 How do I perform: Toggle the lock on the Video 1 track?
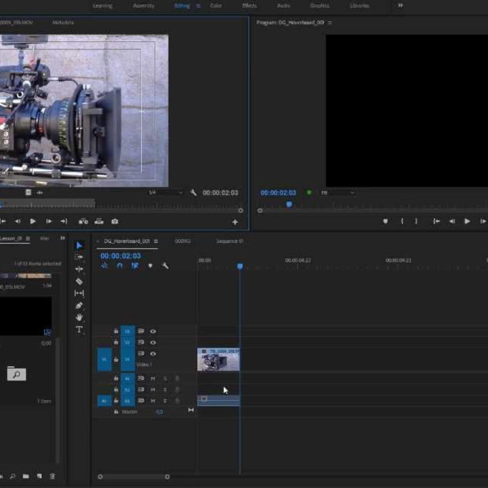pyautogui.click(x=116, y=359)
